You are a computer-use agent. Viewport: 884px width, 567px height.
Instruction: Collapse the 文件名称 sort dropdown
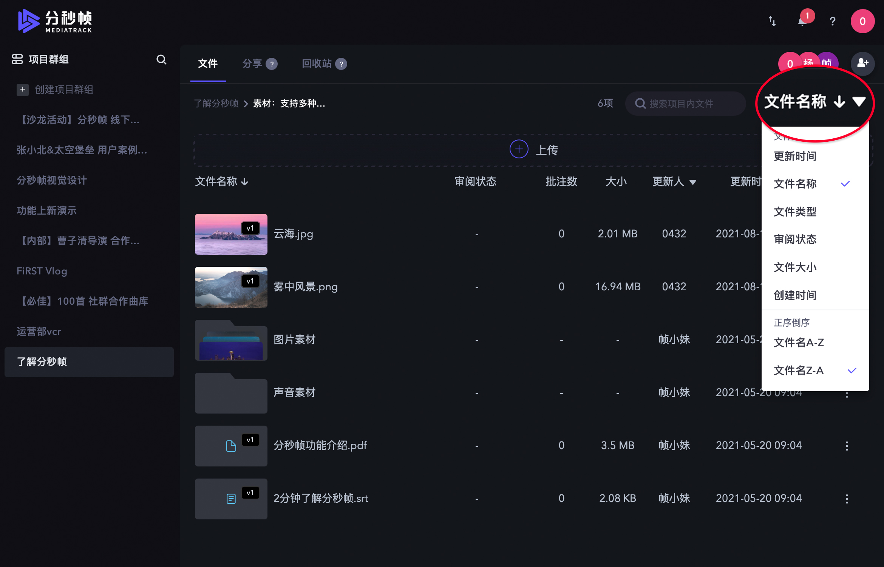[859, 102]
